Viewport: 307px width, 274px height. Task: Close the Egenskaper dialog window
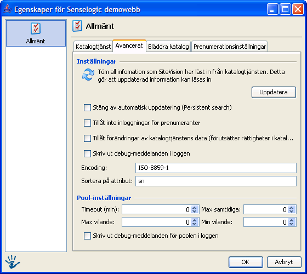[298, 9]
